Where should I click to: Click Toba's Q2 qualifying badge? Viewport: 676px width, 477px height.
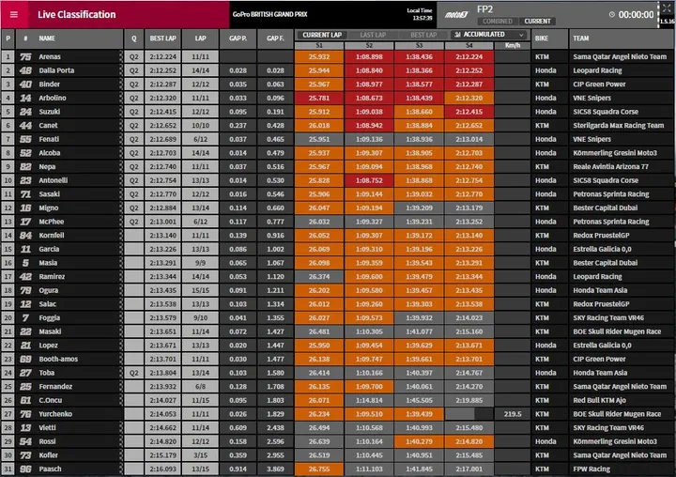tap(134, 373)
